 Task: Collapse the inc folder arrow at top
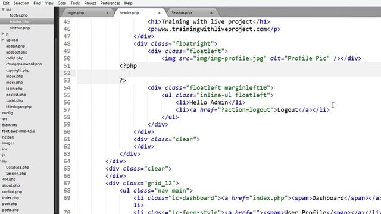(3, 10)
